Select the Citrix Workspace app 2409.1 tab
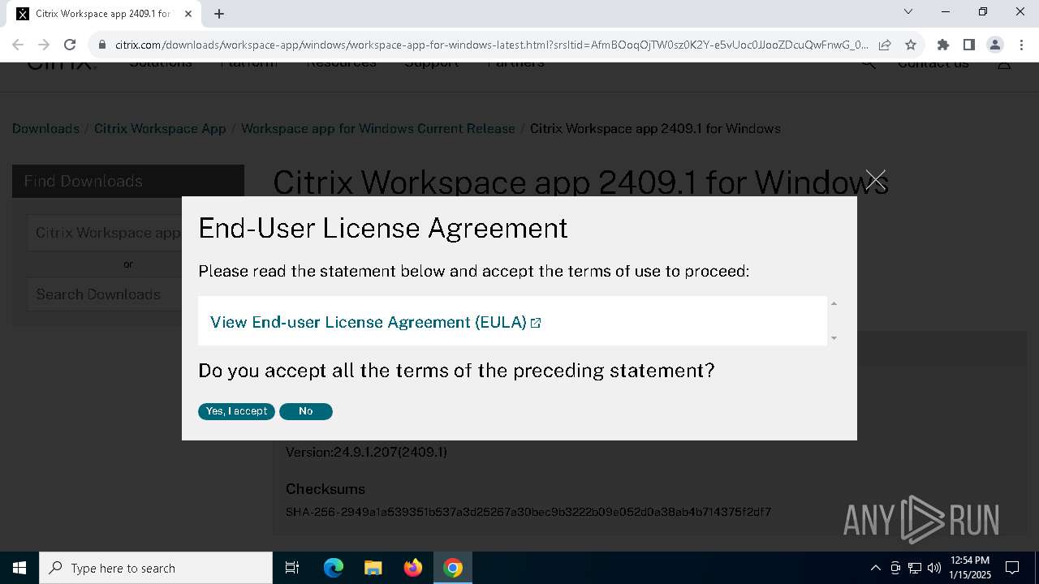This screenshot has height=584, width=1039. tap(106, 14)
